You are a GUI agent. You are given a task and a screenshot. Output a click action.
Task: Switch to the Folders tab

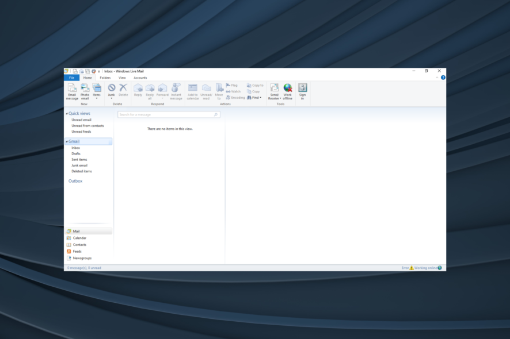(x=105, y=78)
